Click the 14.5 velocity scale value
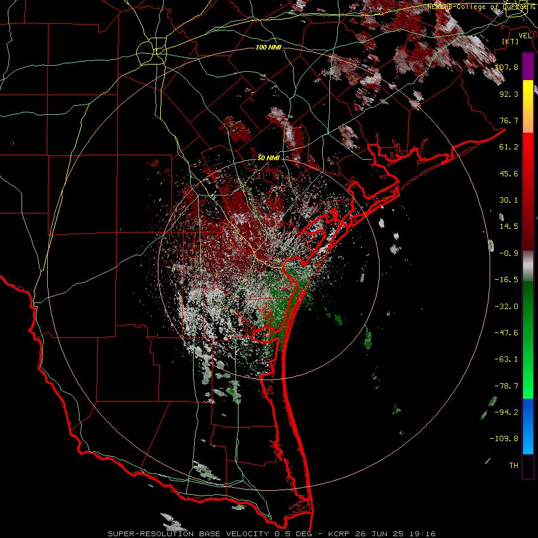This screenshot has width=538, height=538. click(x=509, y=227)
